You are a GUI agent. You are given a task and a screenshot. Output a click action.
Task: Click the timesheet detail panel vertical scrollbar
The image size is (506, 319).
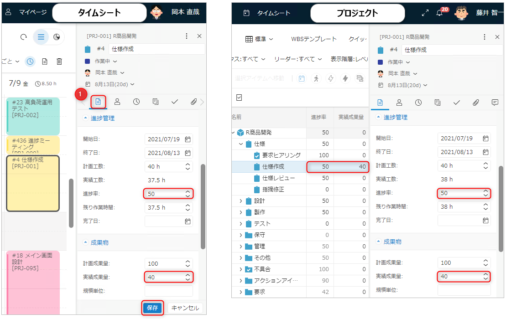coord(203,205)
